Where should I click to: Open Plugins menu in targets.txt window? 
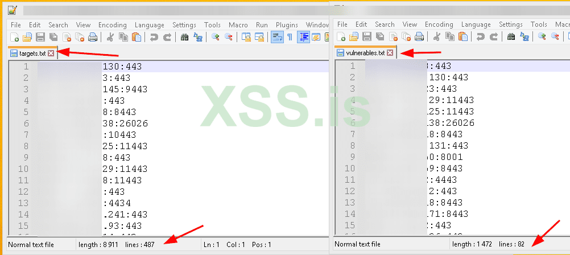click(287, 25)
